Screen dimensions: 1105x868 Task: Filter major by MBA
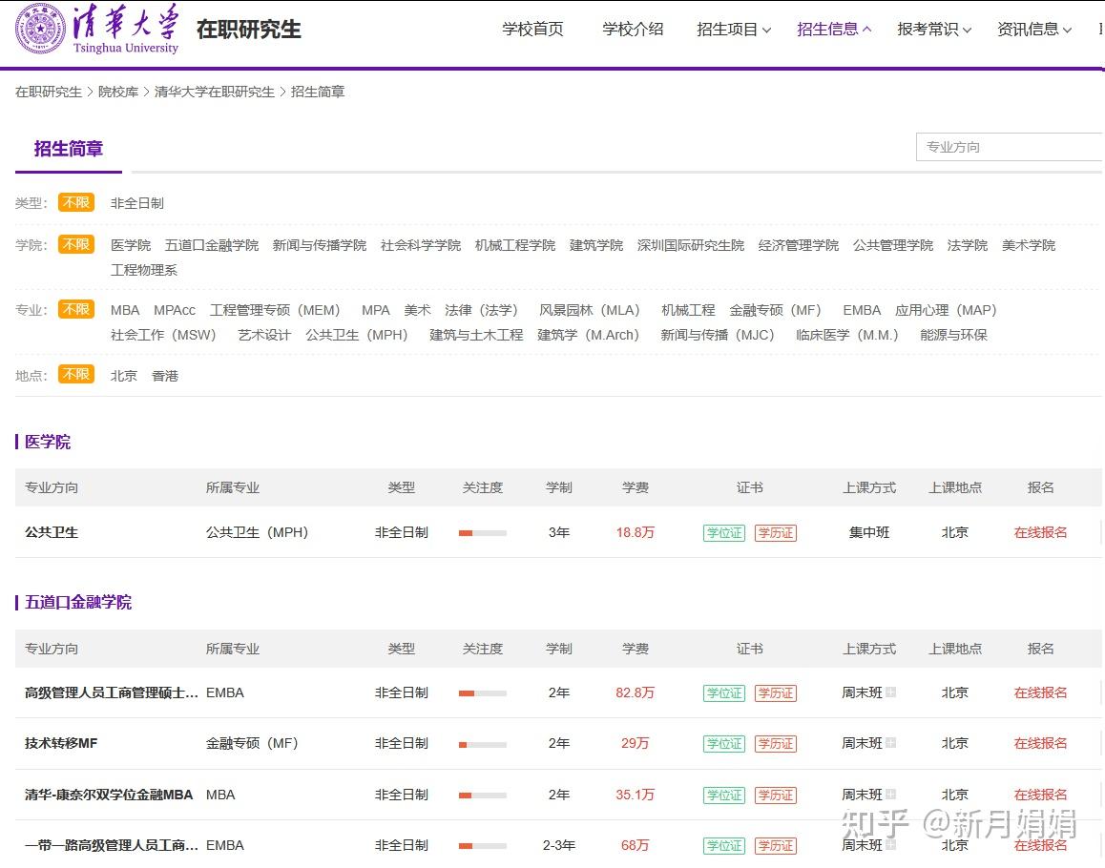(125, 310)
